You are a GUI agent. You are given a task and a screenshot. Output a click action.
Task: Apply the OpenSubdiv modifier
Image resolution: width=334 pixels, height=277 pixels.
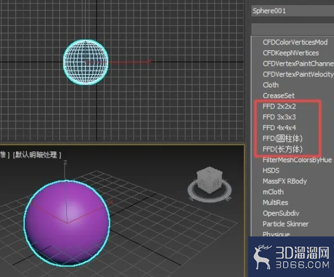tap(281, 213)
